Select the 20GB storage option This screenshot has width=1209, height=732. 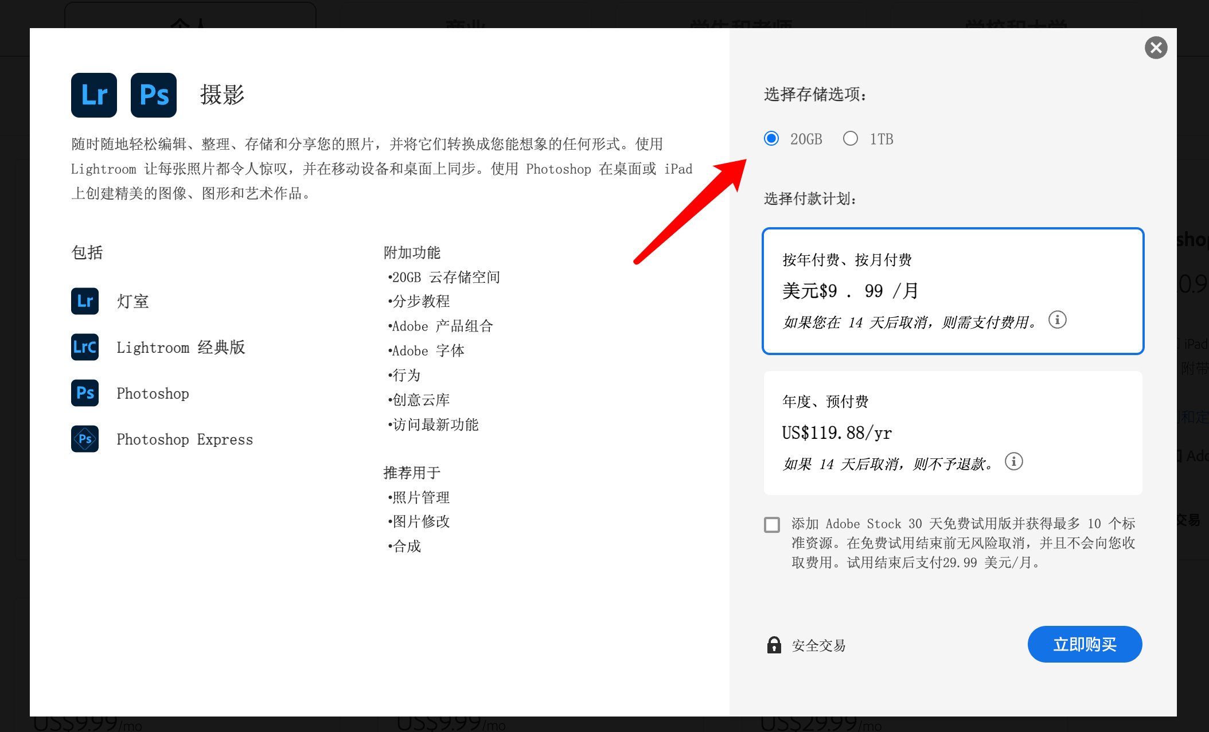tap(771, 138)
